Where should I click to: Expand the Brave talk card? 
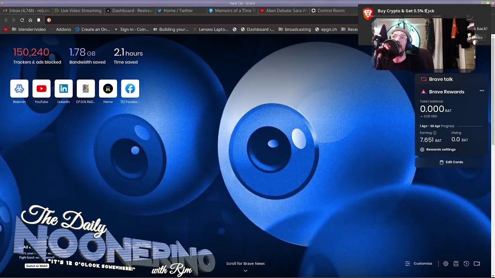click(x=451, y=79)
